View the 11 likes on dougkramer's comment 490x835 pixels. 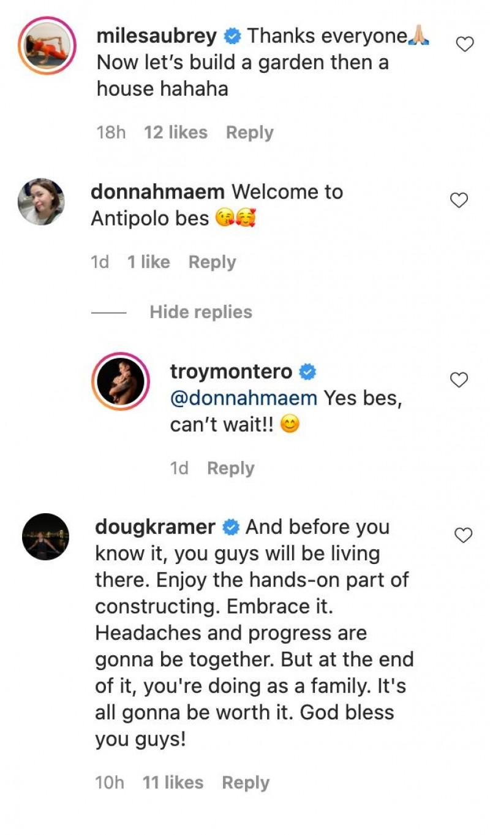point(173,782)
